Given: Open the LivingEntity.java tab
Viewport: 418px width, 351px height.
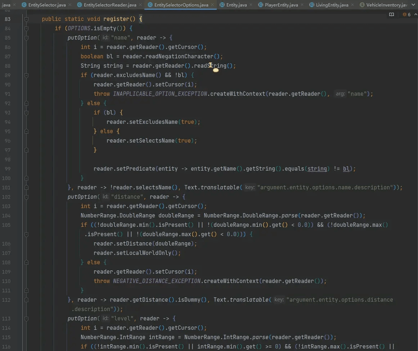Looking at the screenshot, I should [x=329, y=5].
